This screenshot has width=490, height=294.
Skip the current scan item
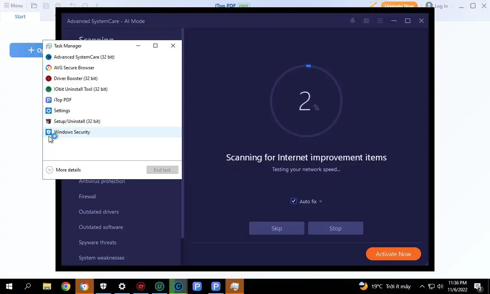[x=277, y=228]
